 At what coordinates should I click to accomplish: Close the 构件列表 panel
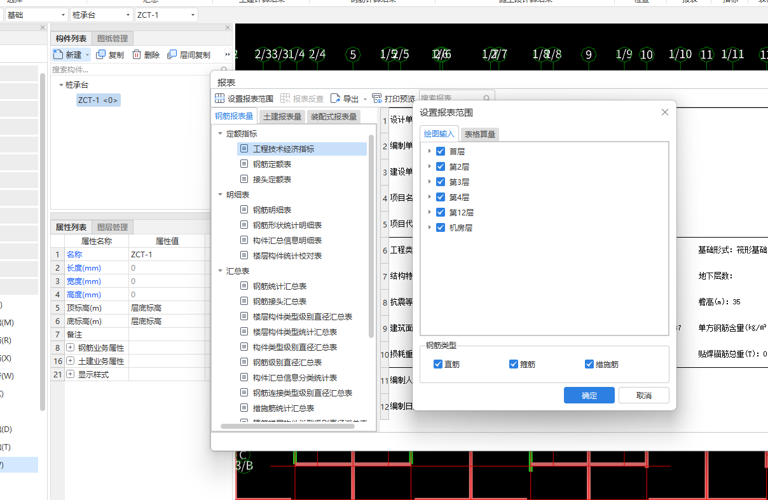228,28
